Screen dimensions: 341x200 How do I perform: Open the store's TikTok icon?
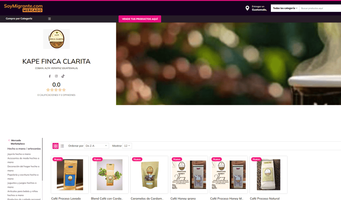(x=63, y=76)
